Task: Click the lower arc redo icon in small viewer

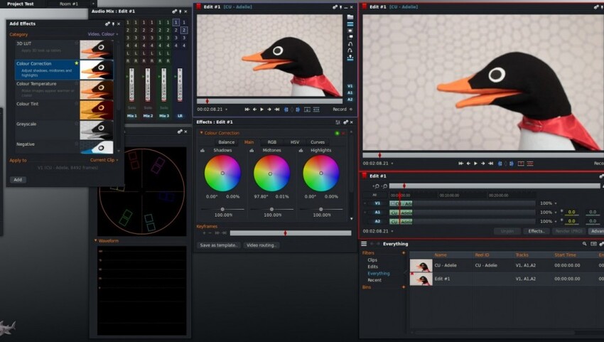Action: 350,50
